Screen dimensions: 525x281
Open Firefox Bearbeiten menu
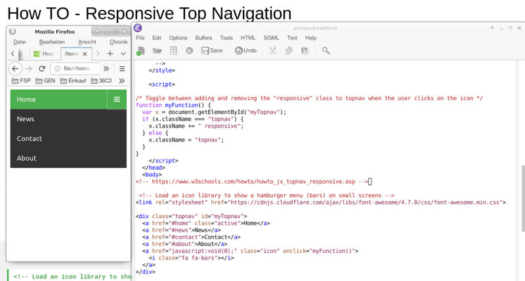(52, 42)
